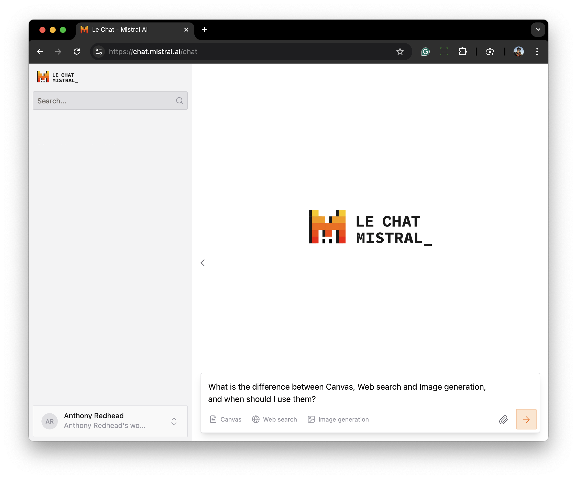This screenshot has width=577, height=479.
Task: Toggle the Canvas option
Action: point(226,419)
